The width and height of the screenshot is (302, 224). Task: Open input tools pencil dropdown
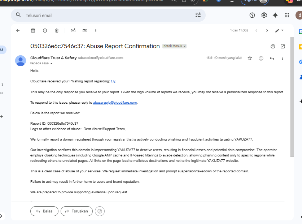(x=279, y=30)
